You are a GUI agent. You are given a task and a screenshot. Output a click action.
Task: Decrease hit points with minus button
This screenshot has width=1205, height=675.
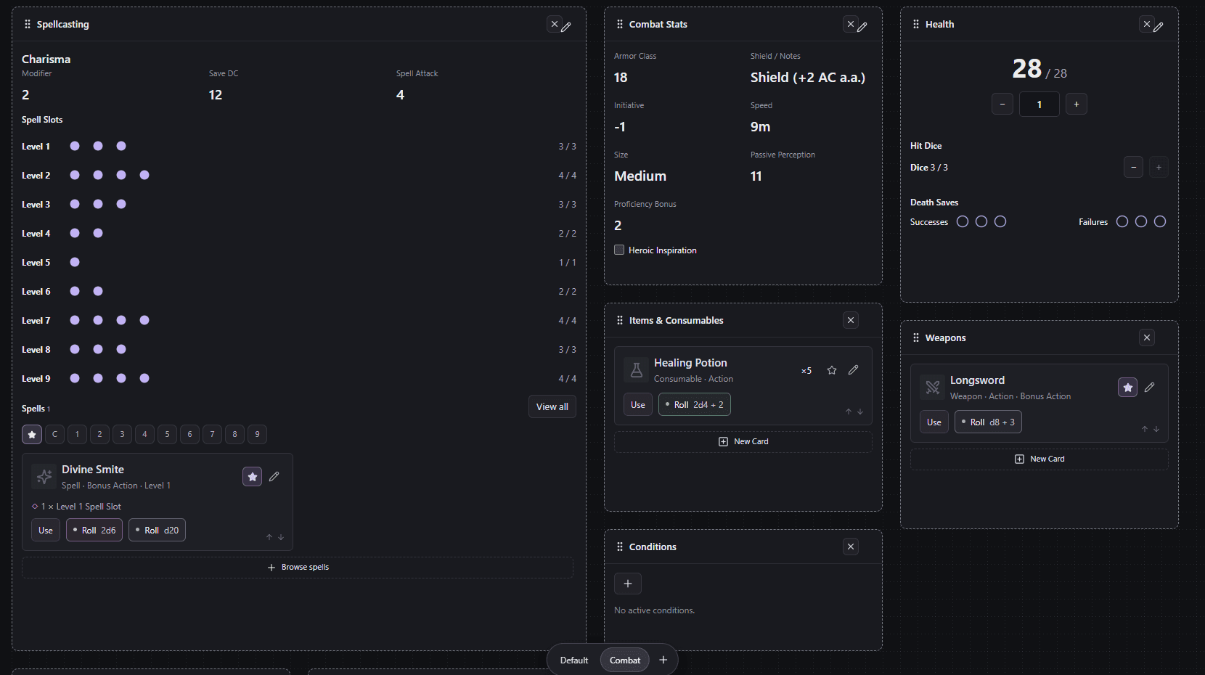click(x=1002, y=104)
